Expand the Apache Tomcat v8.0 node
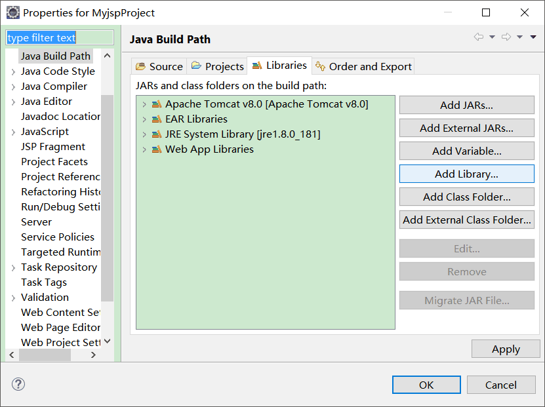Screen dimensions: 545x407 [x=144, y=104]
